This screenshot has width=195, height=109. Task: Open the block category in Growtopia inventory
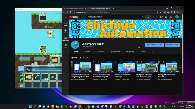pos(21,74)
